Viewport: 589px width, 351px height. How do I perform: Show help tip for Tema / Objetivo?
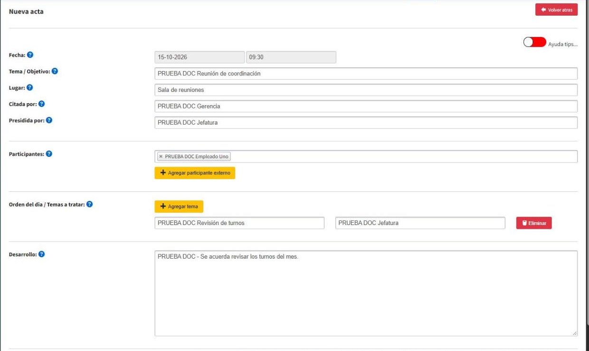coord(55,72)
